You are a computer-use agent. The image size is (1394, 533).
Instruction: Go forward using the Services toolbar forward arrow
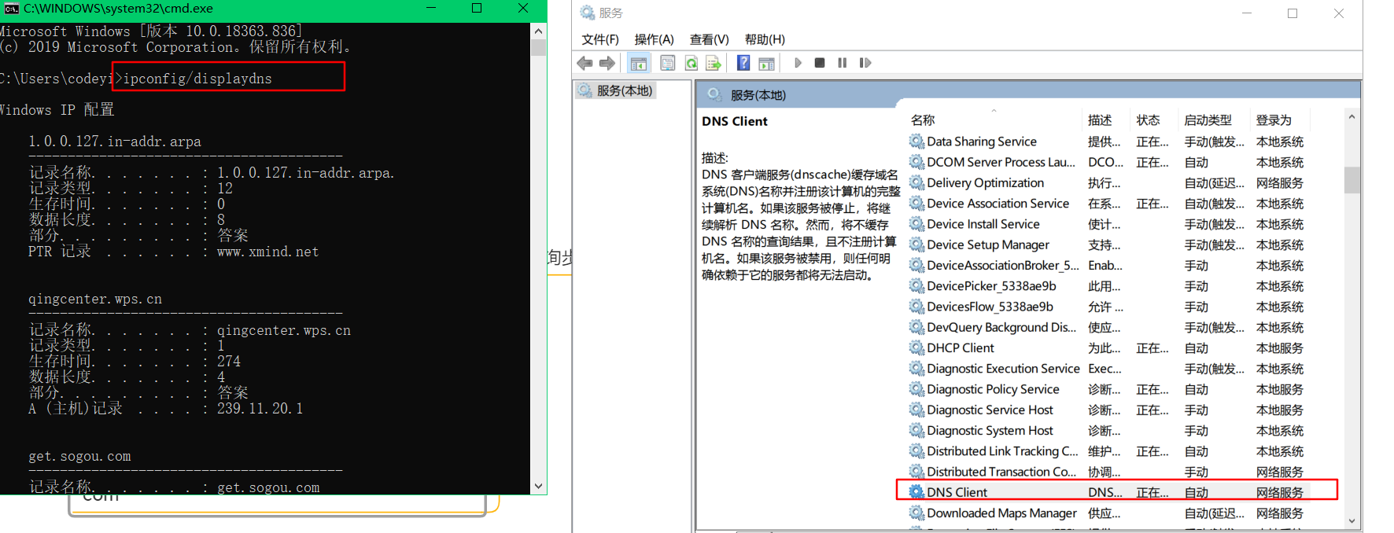[x=607, y=63]
